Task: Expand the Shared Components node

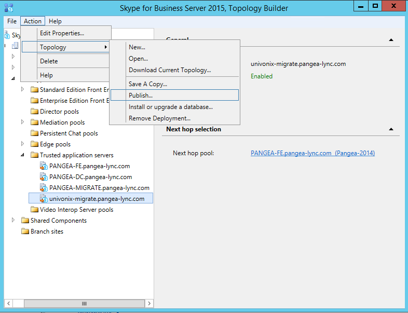Action: tap(13, 220)
